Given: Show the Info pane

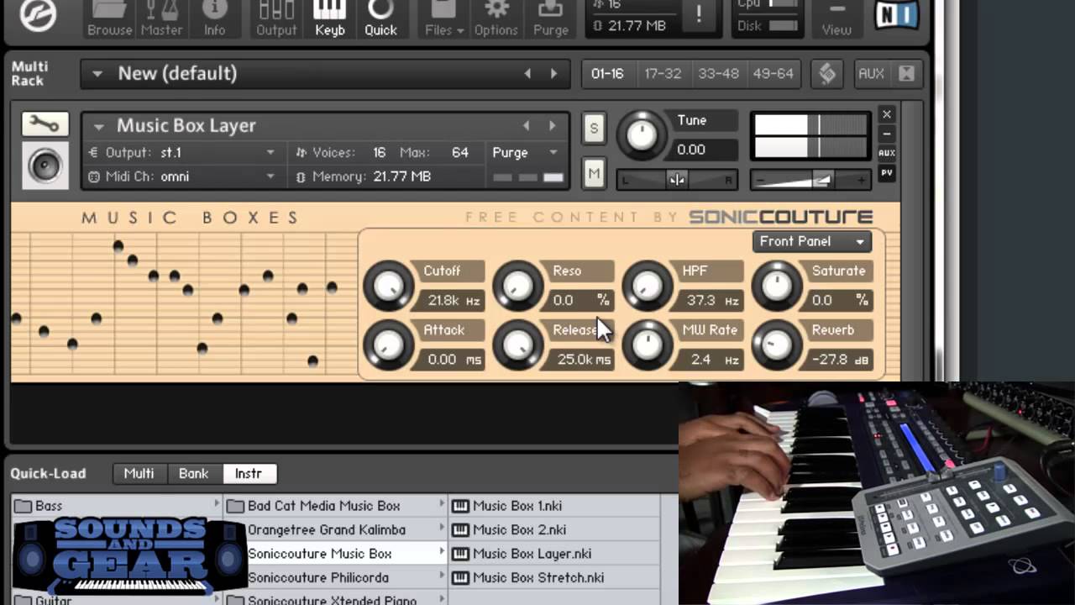Looking at the screenshot, I should tap(214, 20).
